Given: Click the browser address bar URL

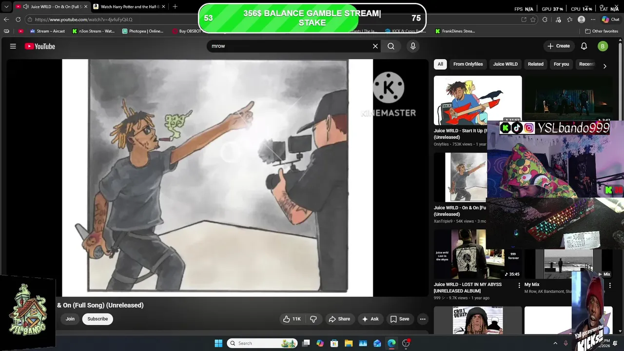Looking at the screenshot, I should point(83,19).
